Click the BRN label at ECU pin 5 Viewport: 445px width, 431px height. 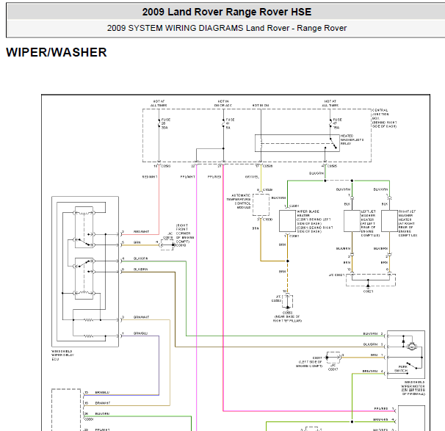(137, 242)
